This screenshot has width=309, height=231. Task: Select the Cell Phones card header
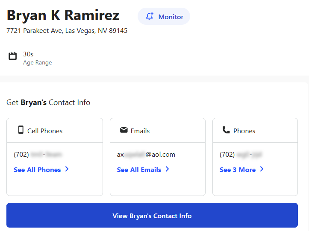45,131
